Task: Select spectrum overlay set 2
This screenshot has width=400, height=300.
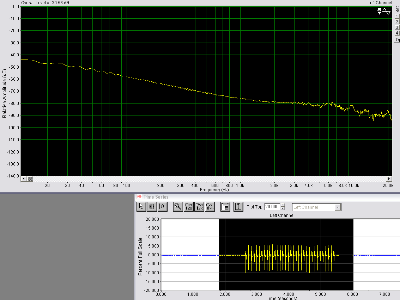Action: 397,22
